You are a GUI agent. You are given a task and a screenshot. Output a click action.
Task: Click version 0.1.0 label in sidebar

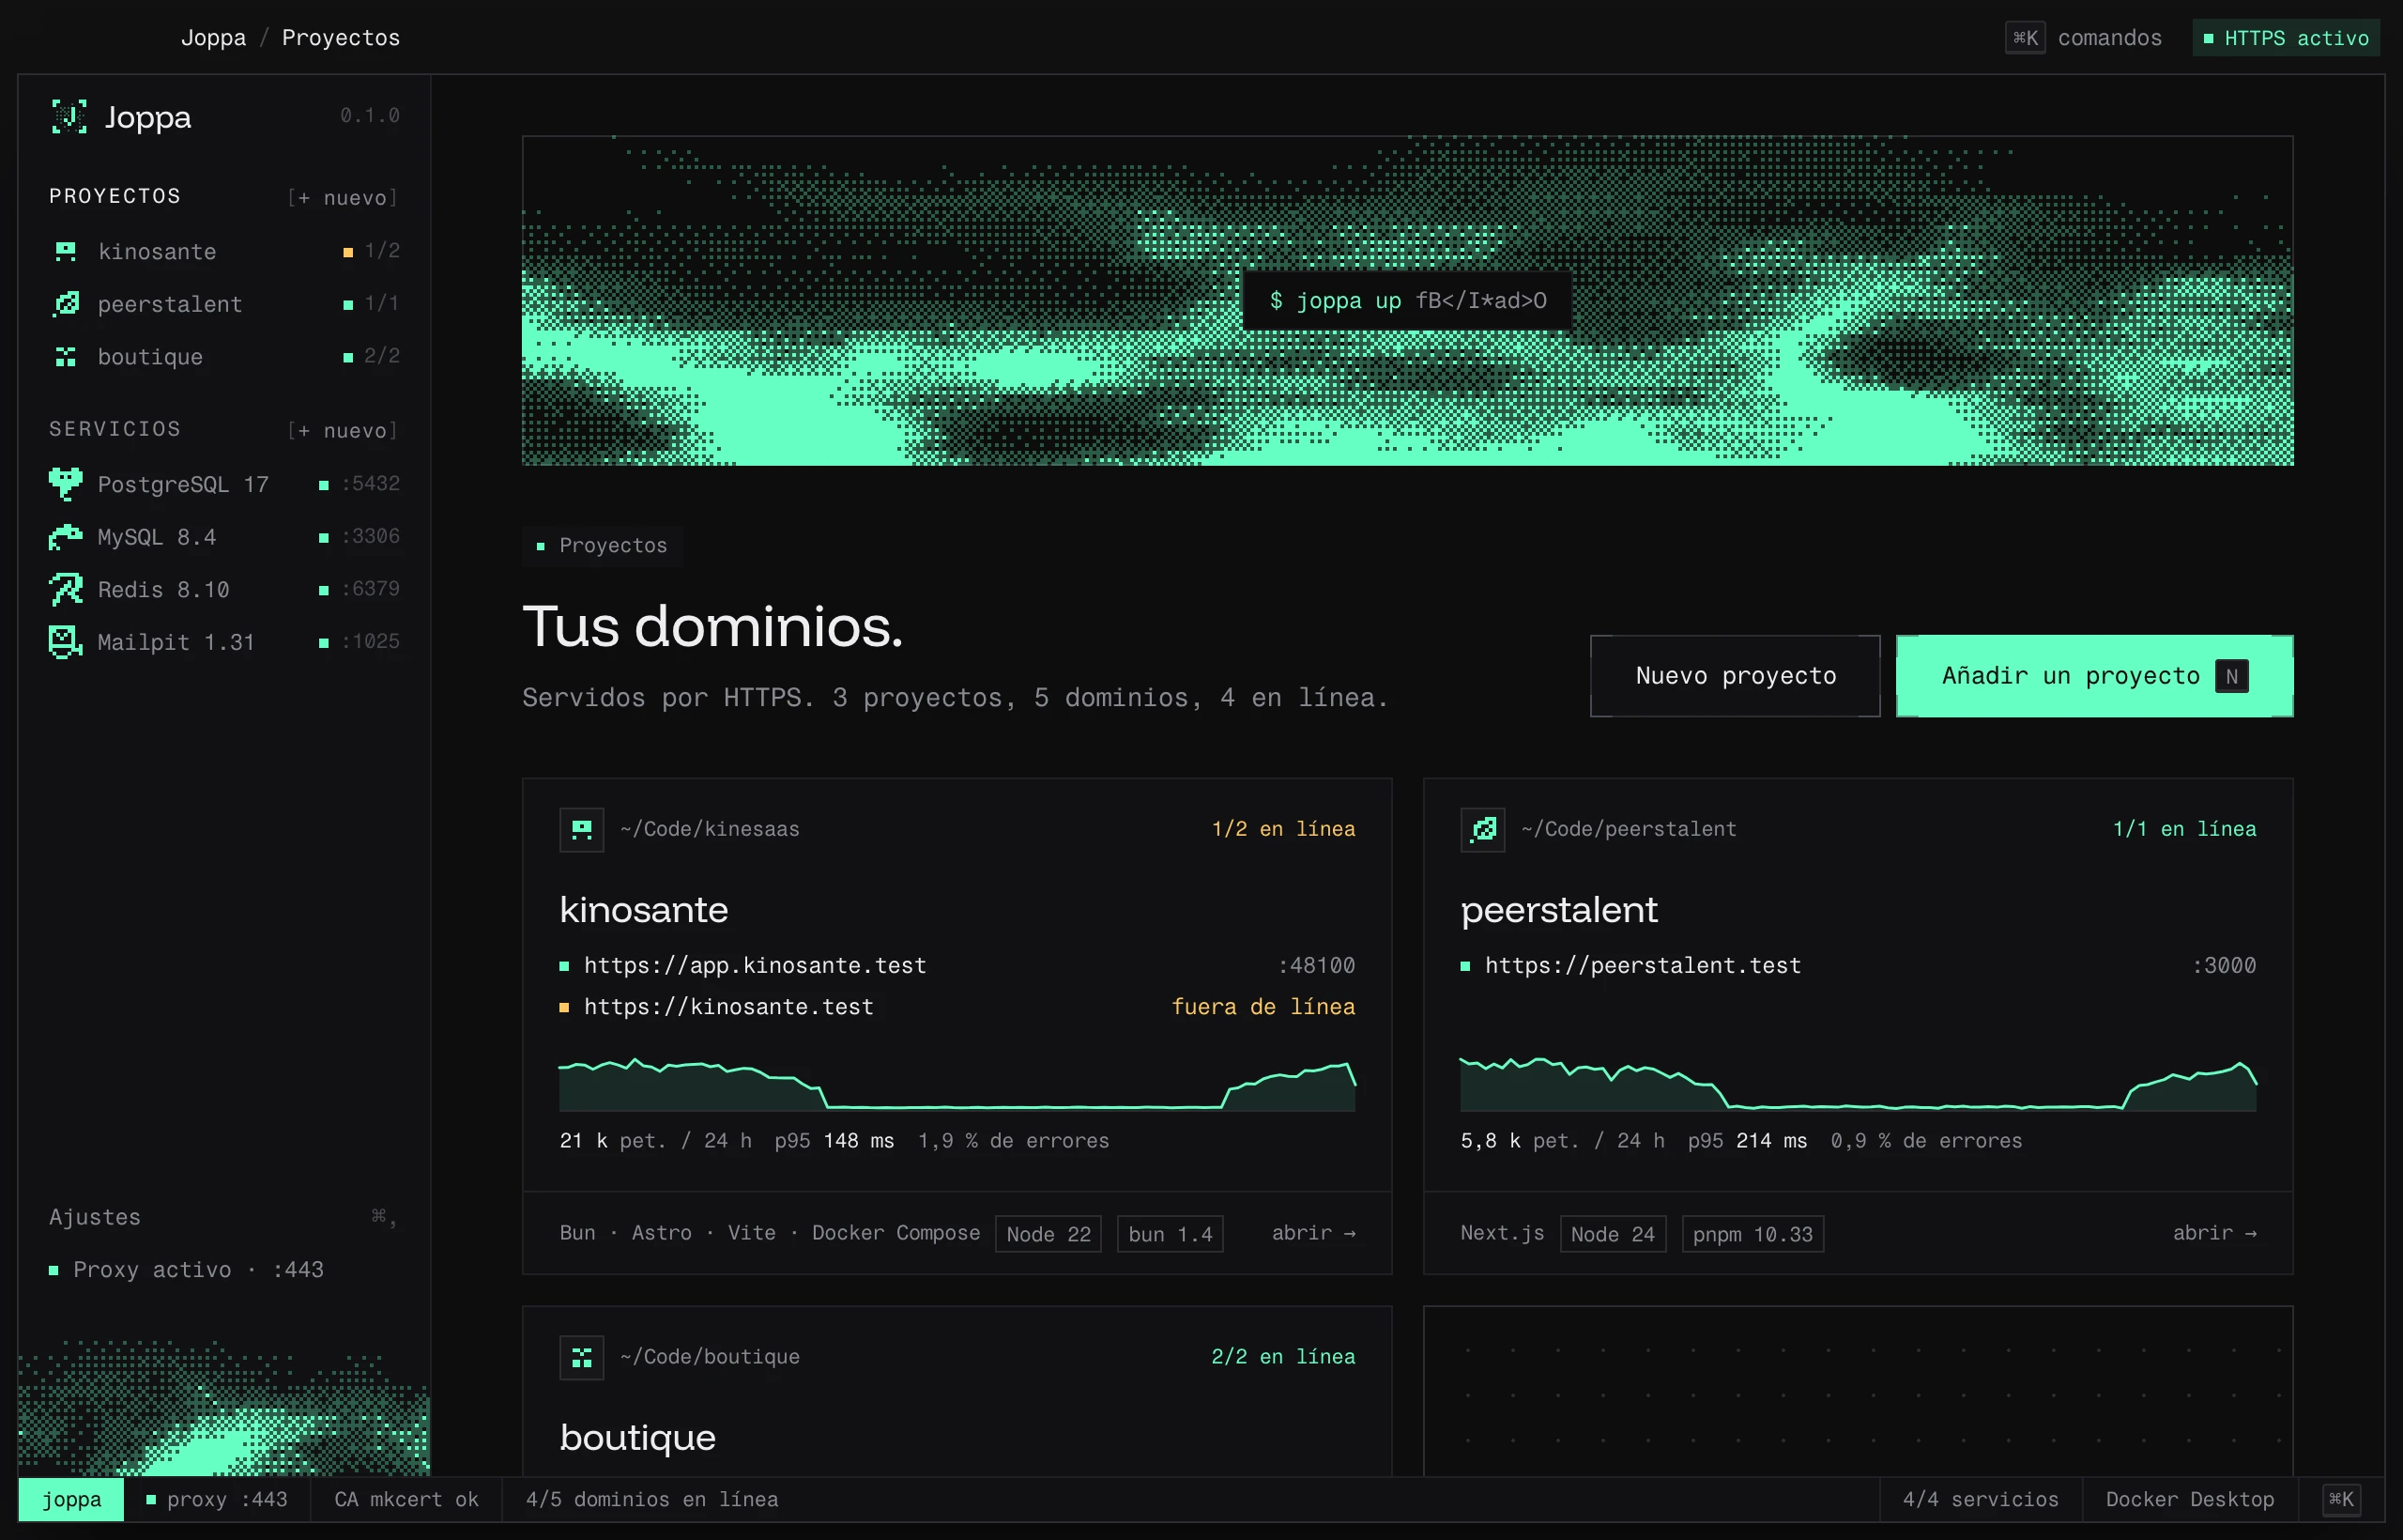tap(370, 116)
